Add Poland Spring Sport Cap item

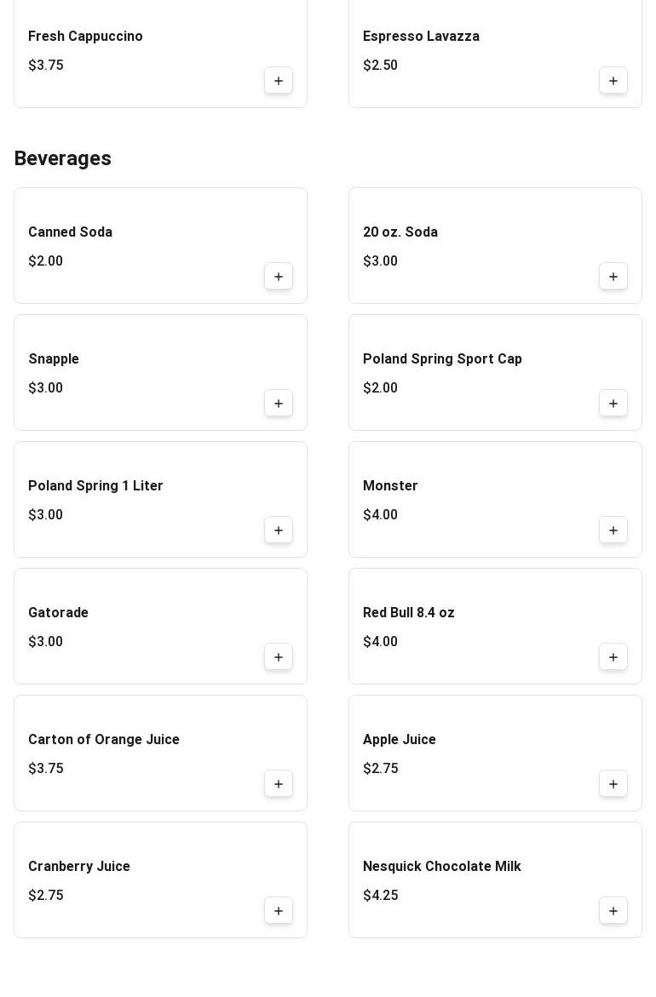(x=613, y=404)
